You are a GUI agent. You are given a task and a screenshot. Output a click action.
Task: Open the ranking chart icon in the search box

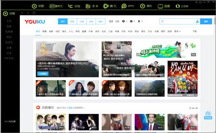(197, 22)
